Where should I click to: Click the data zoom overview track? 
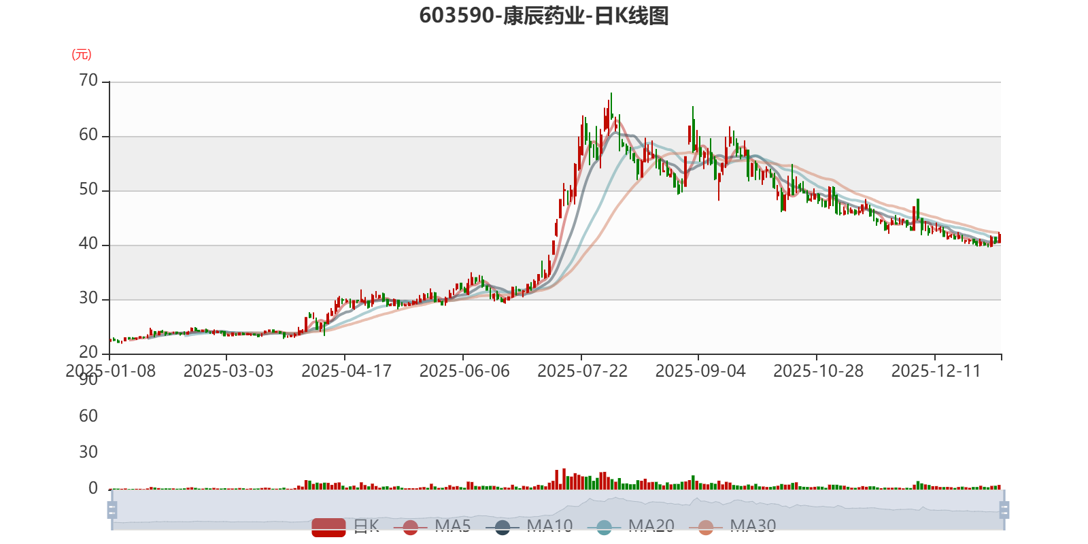click(558, 509)
